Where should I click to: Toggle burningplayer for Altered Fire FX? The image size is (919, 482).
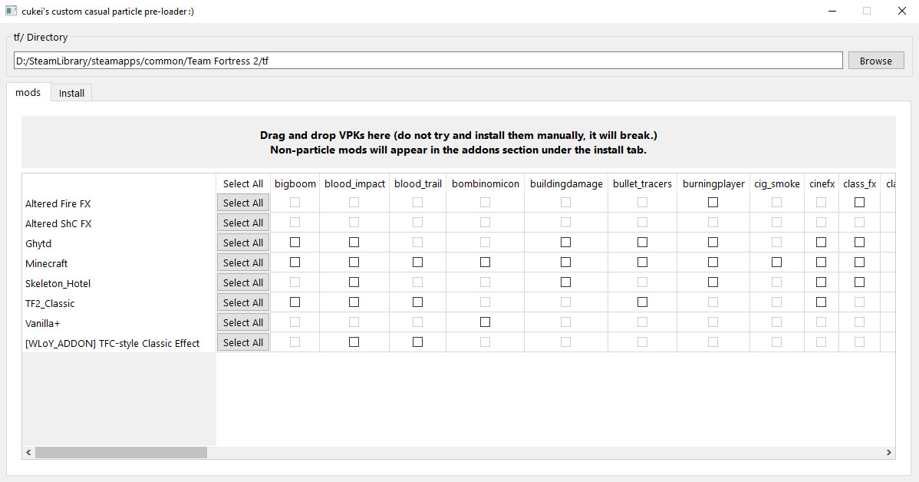click(713, 201)
